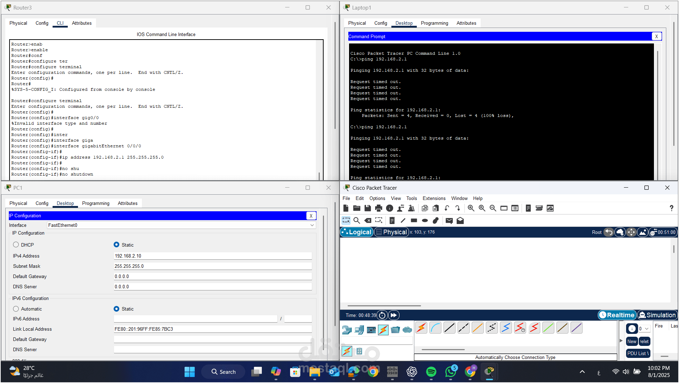Show hidden system tray icons chevron
Image resolution: width=679 pixels, height=383 pixels.
(x=582, y=372)
